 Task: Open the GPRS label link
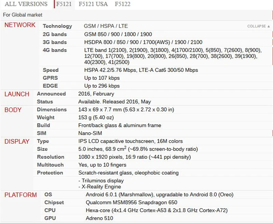50,78
